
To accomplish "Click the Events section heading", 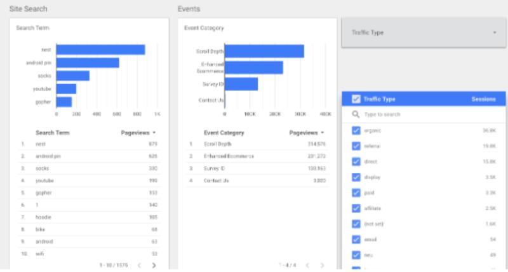I will [x=189, y=9].
